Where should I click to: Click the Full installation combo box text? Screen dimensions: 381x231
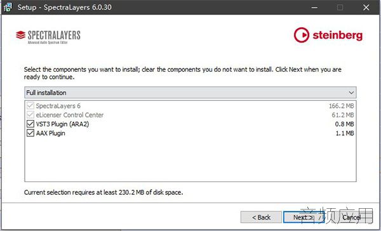46,93
